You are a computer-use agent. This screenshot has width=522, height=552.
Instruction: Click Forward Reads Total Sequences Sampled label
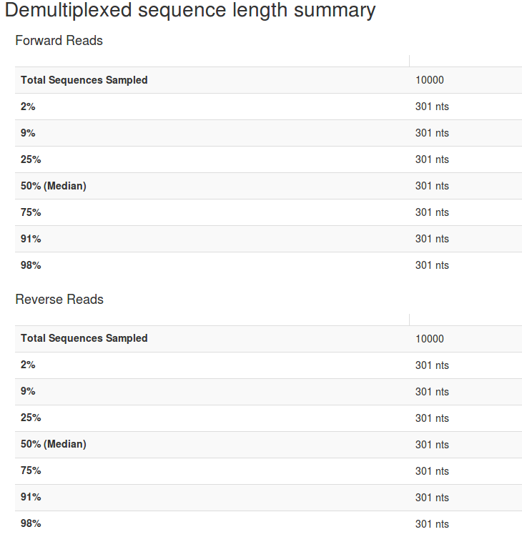click(x=84, y=80)
